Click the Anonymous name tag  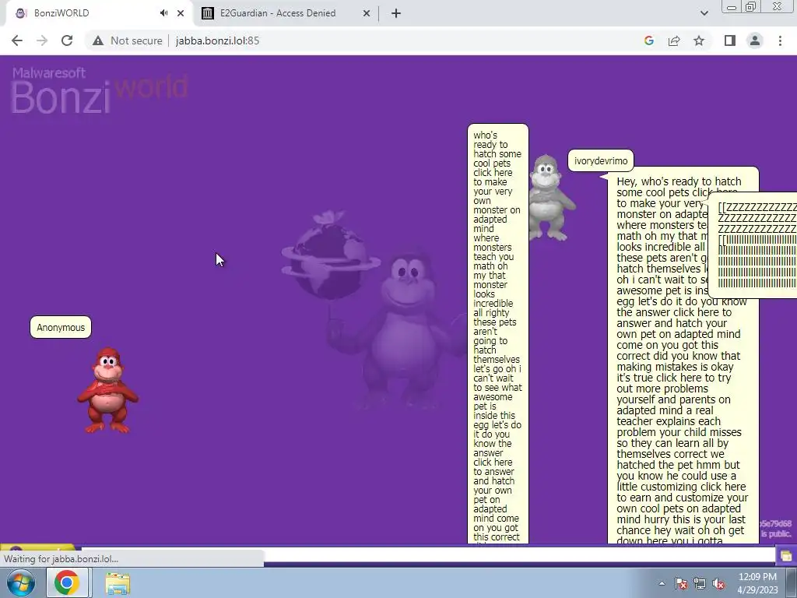pyautogui.click(x=61, y=328)
